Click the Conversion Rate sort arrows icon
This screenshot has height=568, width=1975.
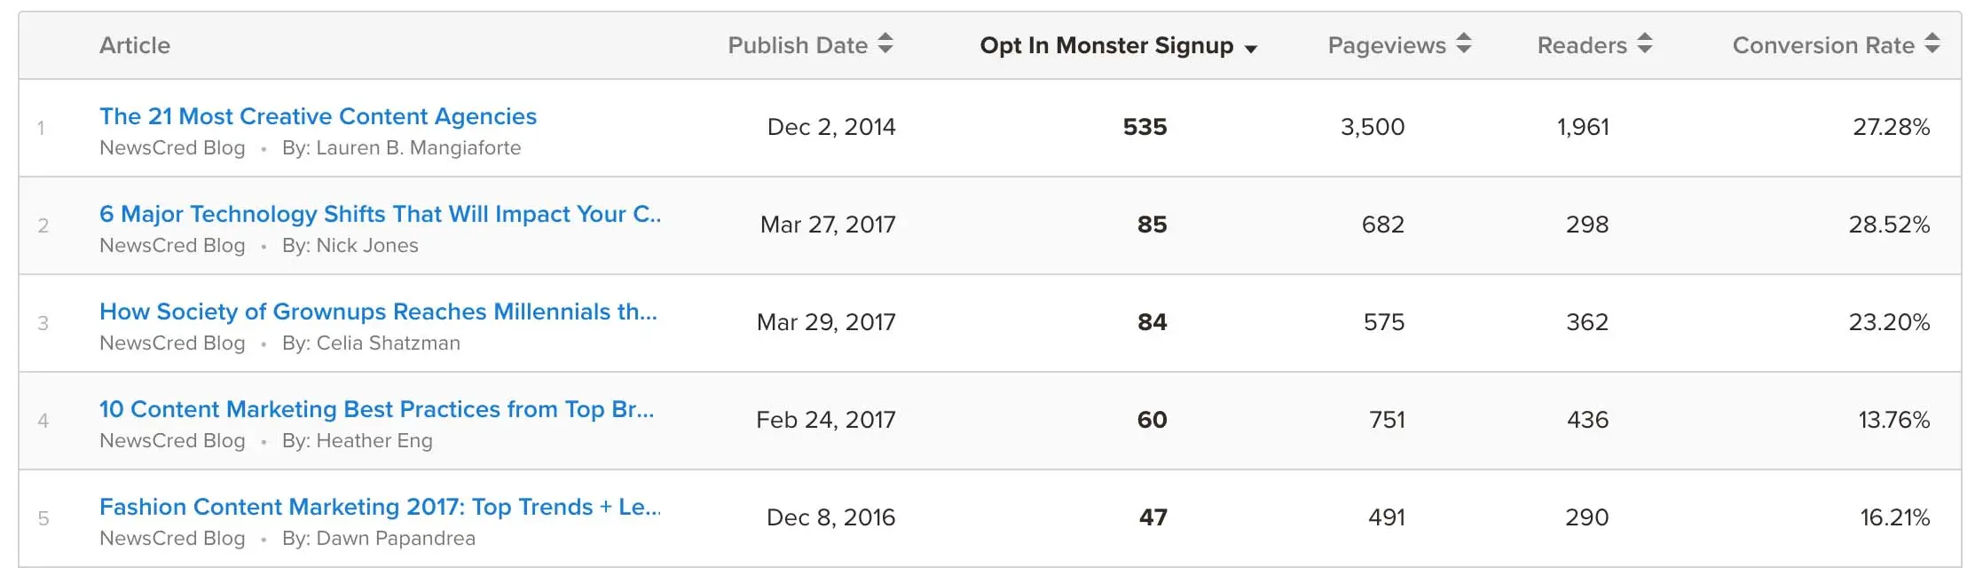(x=1932, y=43)
